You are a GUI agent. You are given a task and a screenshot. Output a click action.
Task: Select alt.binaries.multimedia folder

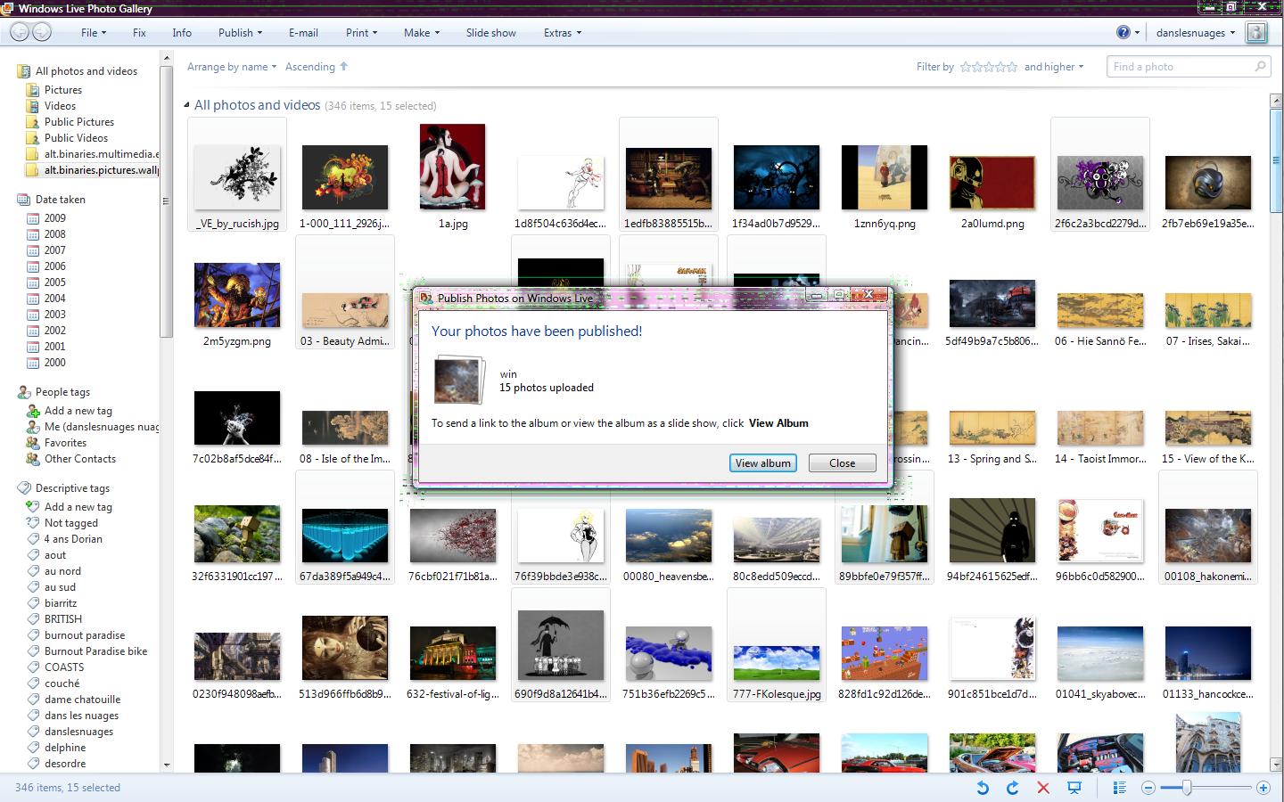point(102,154)
